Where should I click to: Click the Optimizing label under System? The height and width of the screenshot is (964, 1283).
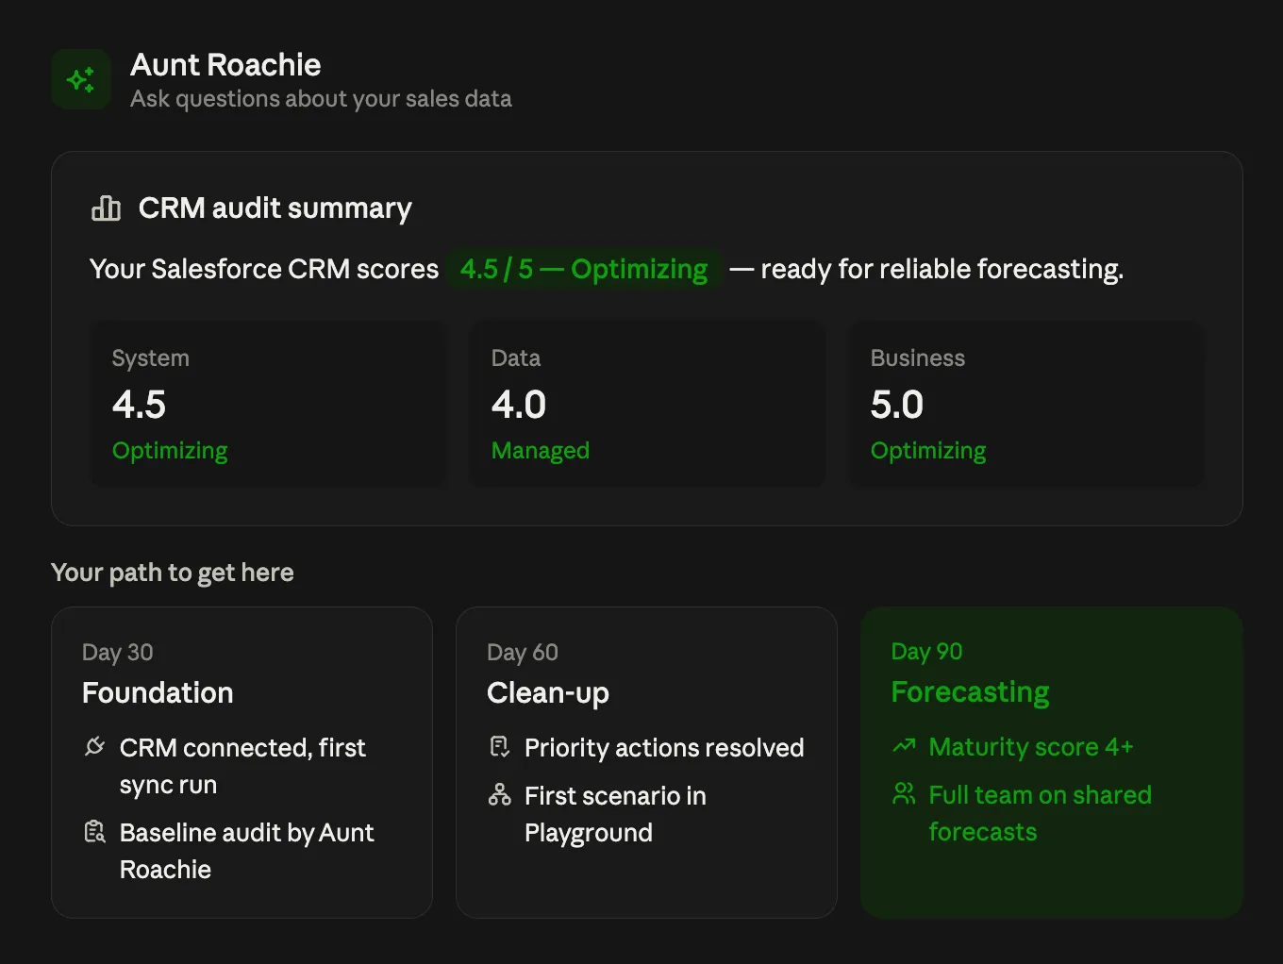[x=170, y=451]
